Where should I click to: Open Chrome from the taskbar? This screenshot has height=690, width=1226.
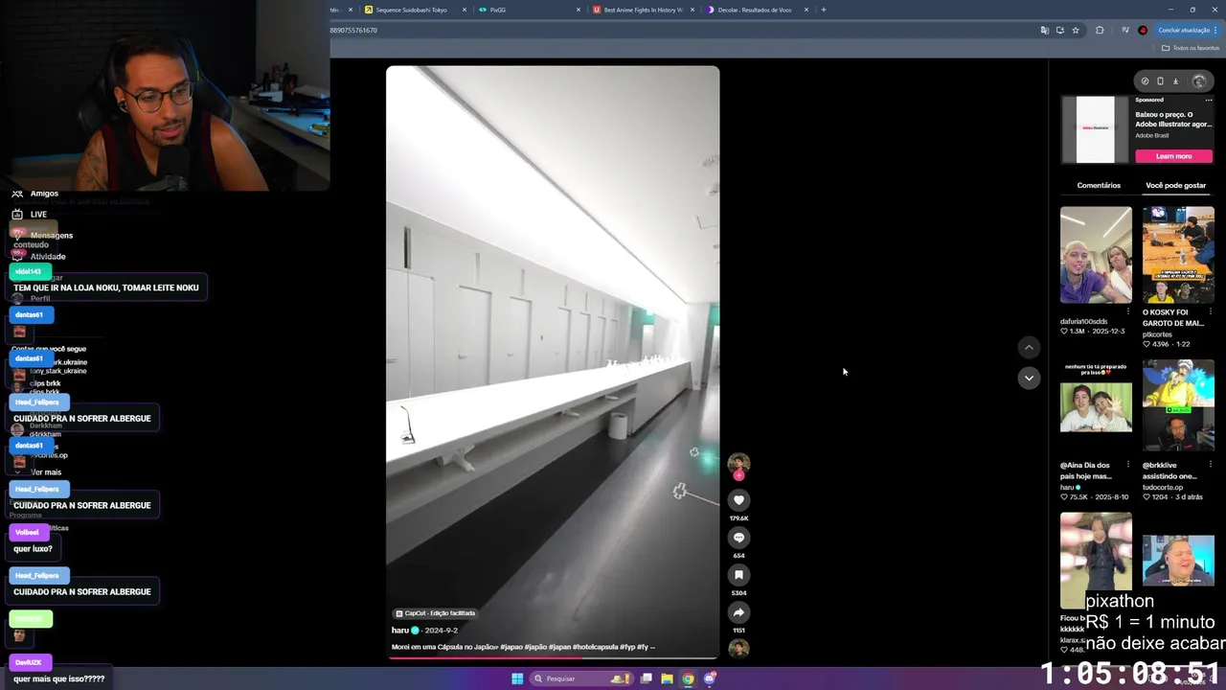[x=688, y=678]
